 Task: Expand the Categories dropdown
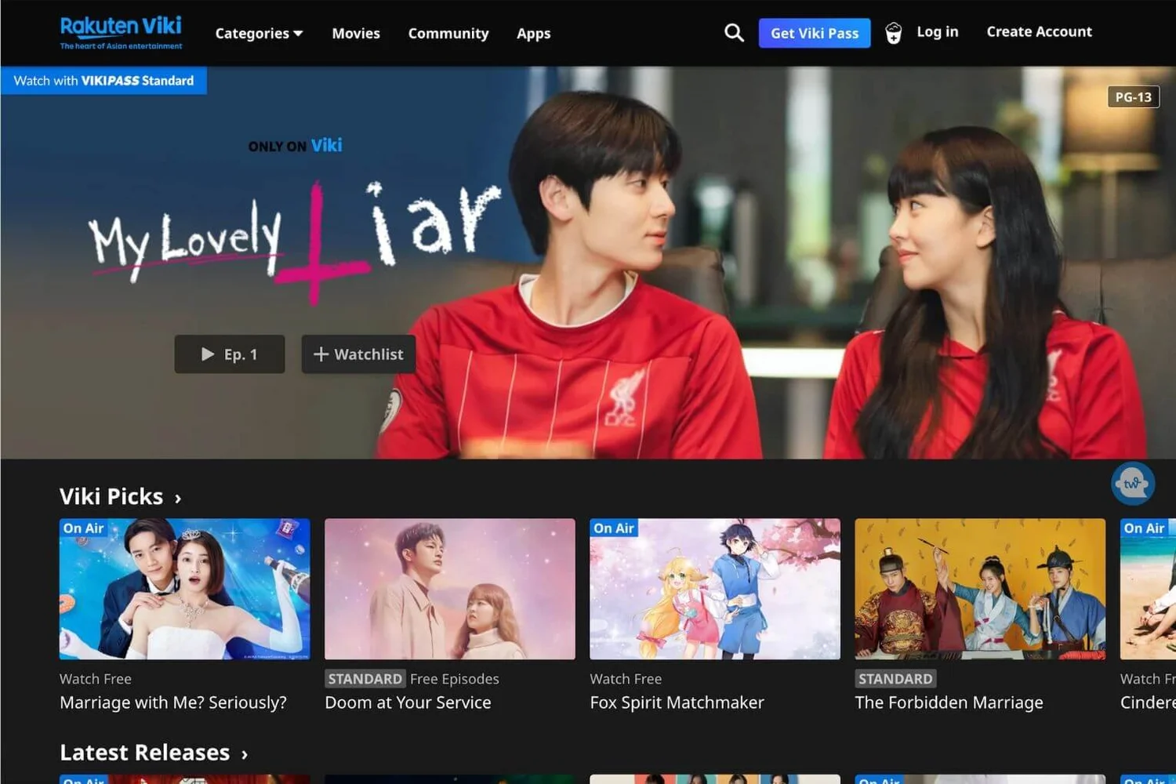(x=259, y=34)
